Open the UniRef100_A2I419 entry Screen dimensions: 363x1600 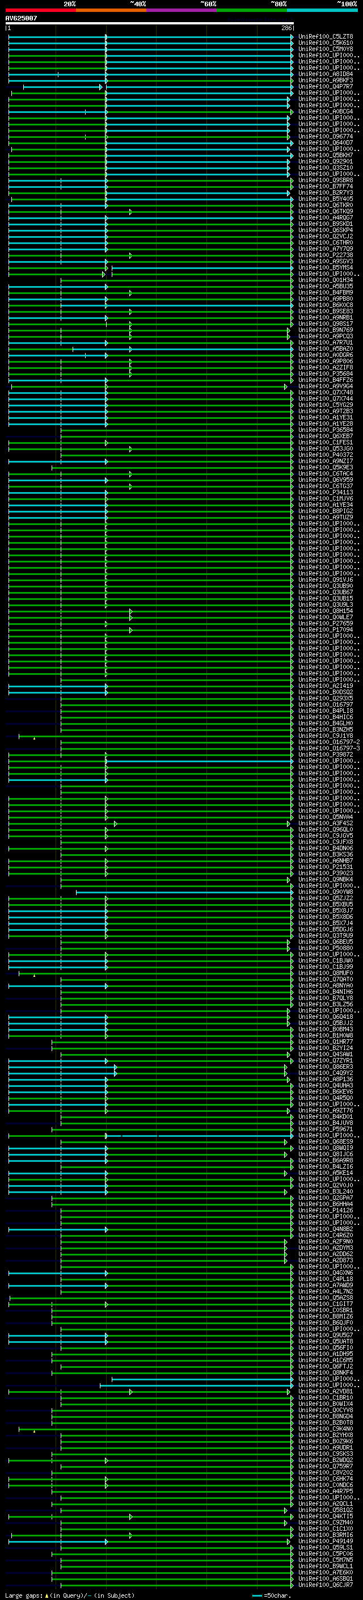click(x=326, y=686)
